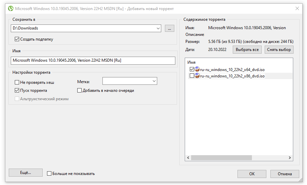Tick 'Больше не показывать' checkbox

click(49, 174)
